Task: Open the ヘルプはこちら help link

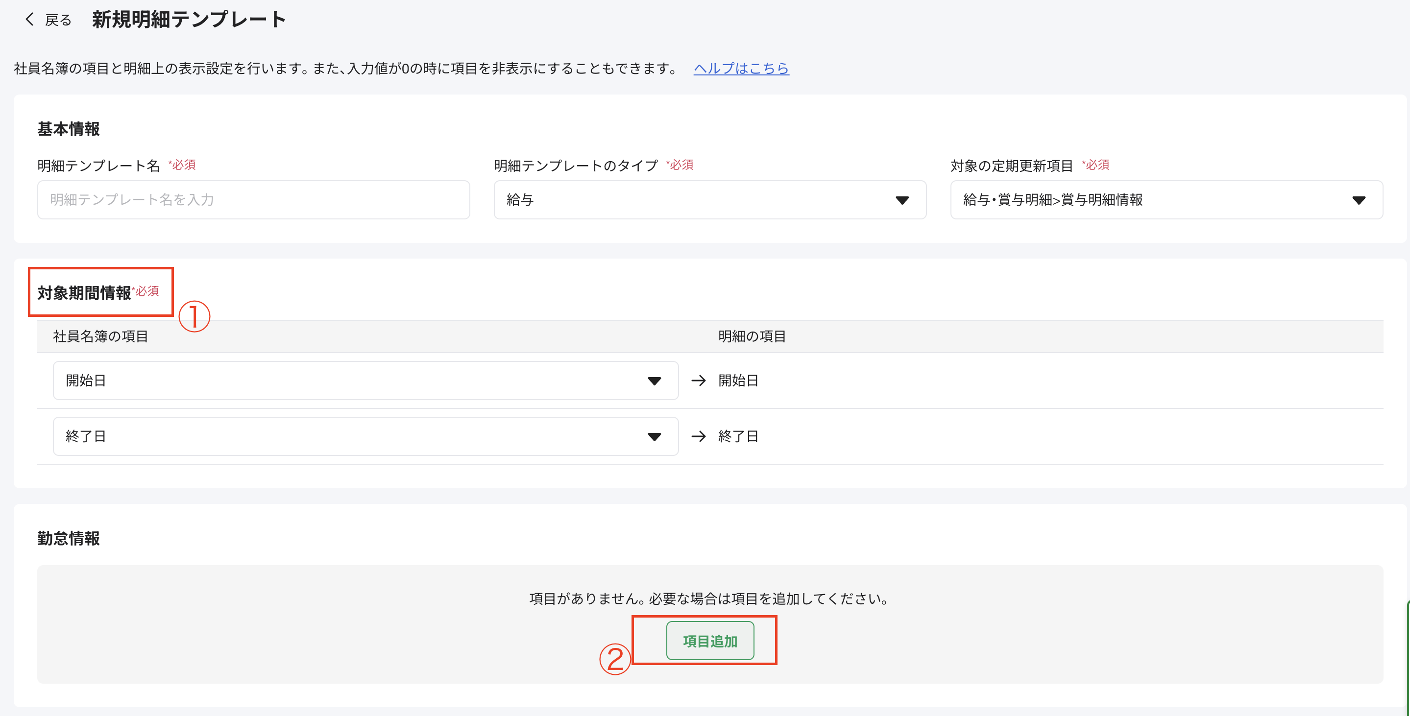Action: 742,69
